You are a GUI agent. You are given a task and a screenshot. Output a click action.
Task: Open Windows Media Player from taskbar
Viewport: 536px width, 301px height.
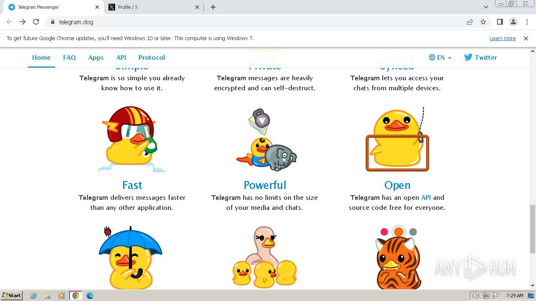(61, 296)
